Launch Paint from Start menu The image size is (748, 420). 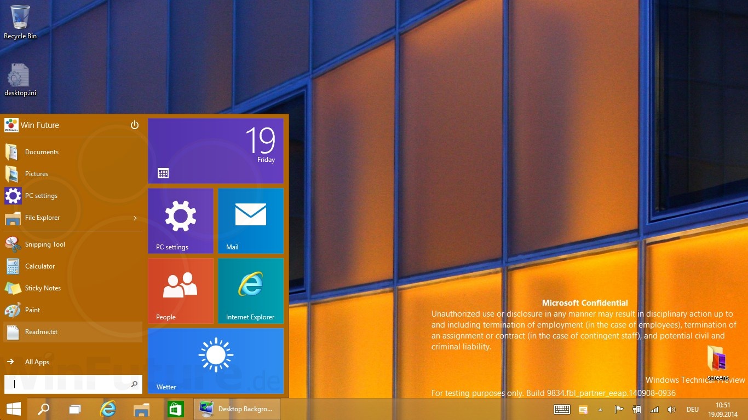click(73, 310)
